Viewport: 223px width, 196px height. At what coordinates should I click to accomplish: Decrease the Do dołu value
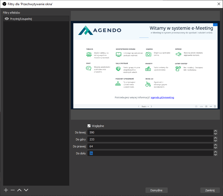tap(215, 155)
